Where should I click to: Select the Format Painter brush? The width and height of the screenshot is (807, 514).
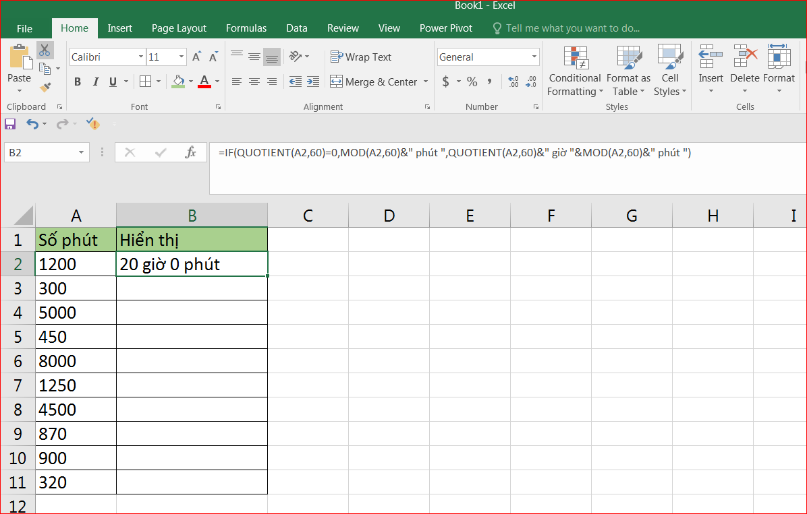pyautogui.click(x=45, y=88)
